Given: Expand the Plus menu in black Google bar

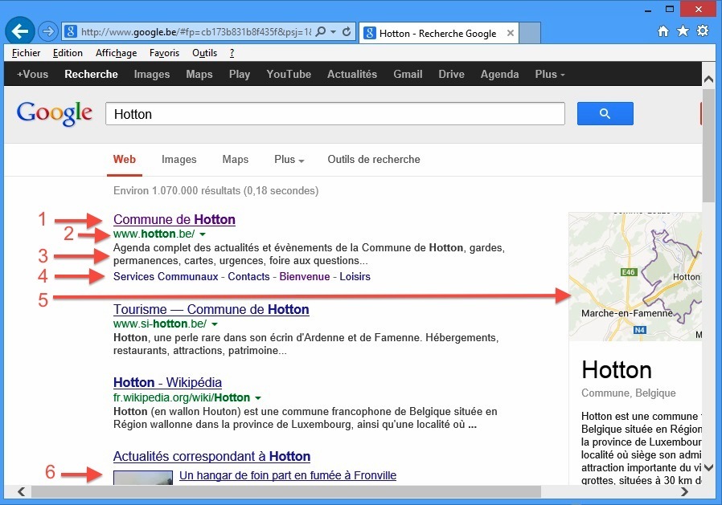Looking at the screenshot, I should click(550, 74).
